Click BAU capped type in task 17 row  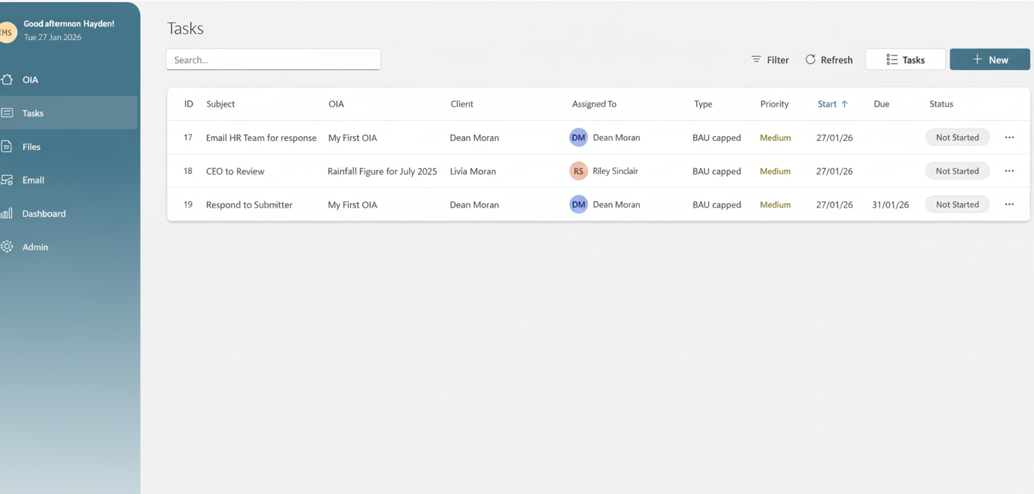[x=716, y=138]
